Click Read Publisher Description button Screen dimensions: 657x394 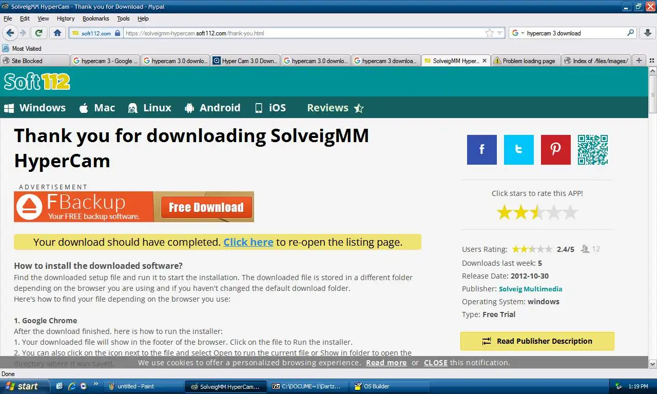click(x=537, y=341)
